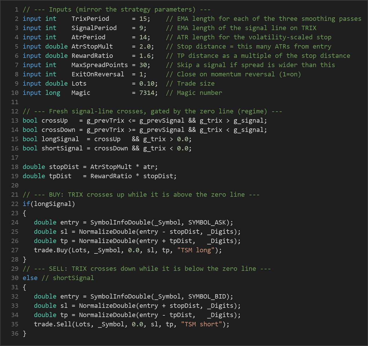The height and width of the screenshot is (346, 368).
Task: Click line number 1 in the gutter
Action: click(x=17, y=10)
